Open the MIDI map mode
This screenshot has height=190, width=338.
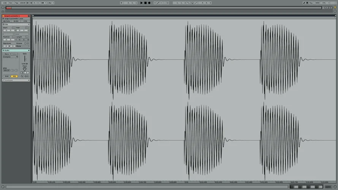point(317,3)
